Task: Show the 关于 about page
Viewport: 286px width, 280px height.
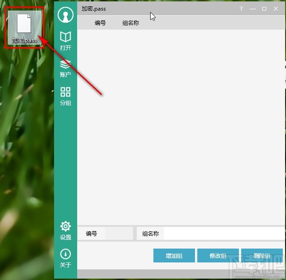Action: point(66,258)
